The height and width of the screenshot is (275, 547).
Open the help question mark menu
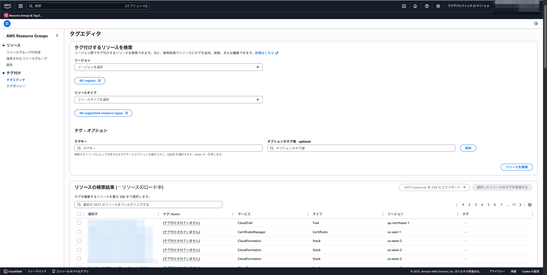point(427,6)
